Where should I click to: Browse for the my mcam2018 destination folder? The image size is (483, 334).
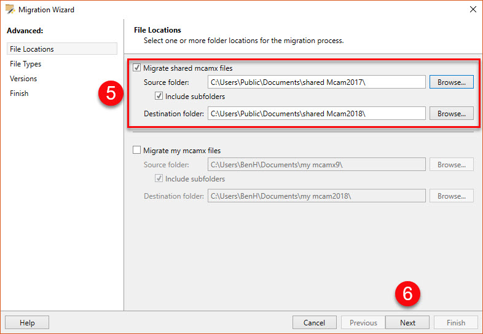coord(452,196)
